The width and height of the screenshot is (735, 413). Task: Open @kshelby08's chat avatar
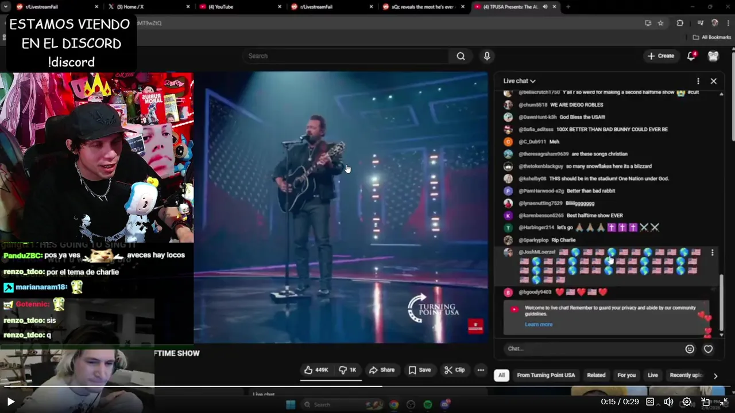(x=508, y=178)
